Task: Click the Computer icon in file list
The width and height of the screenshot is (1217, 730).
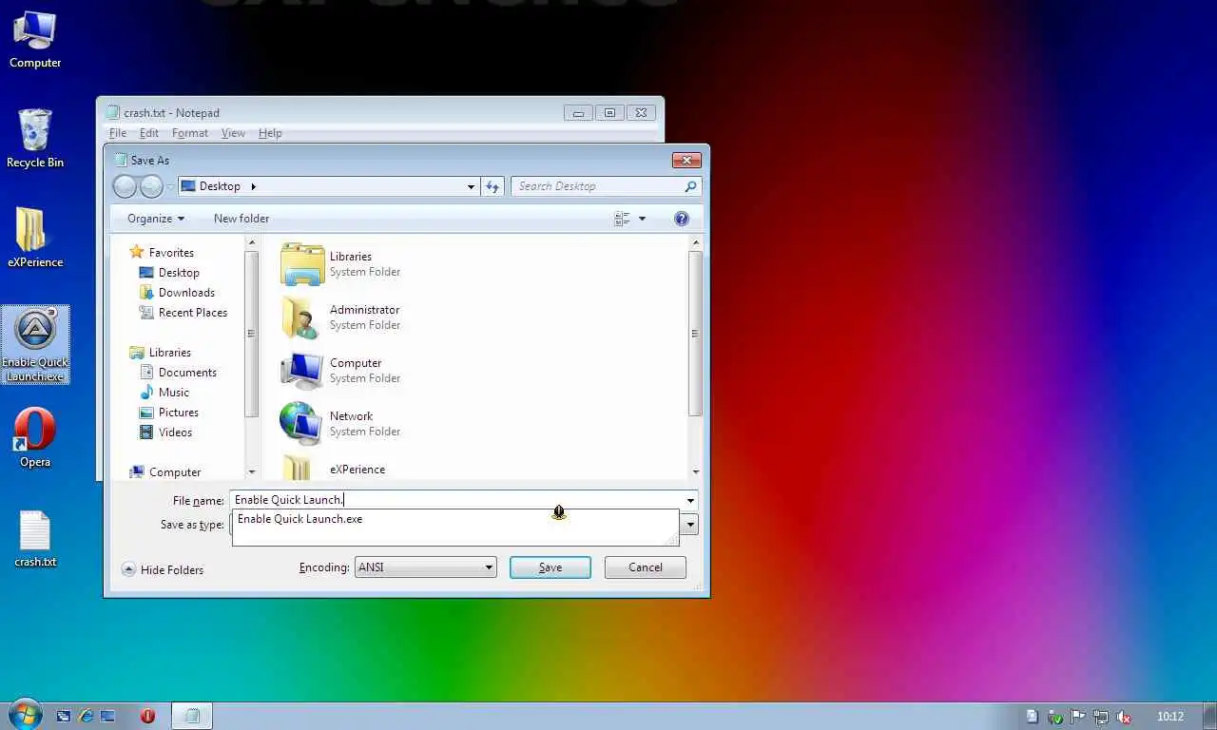Action: point(302,370)
